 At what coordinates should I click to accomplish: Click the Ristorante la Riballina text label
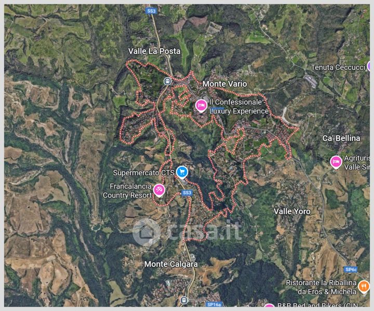(321, 287)
